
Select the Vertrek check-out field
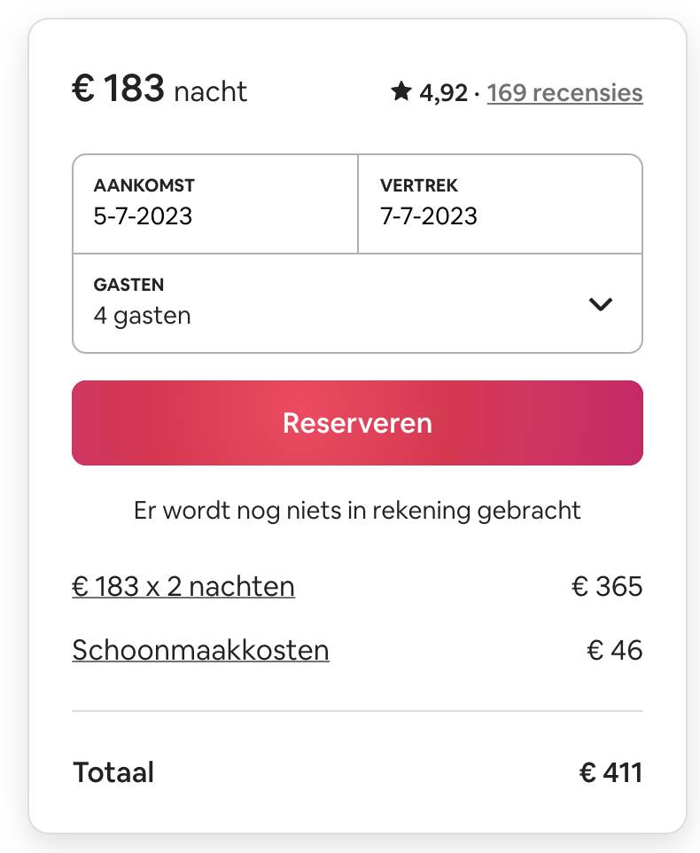coord(500,204)
